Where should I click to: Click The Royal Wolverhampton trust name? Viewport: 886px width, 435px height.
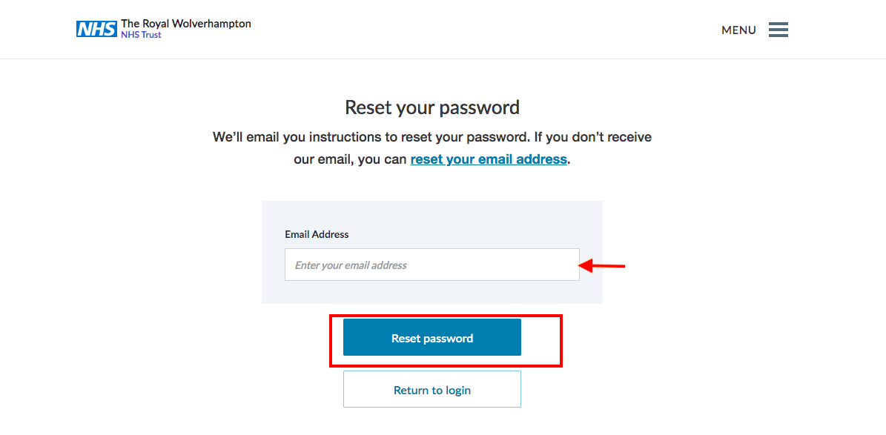pos(186,24)
